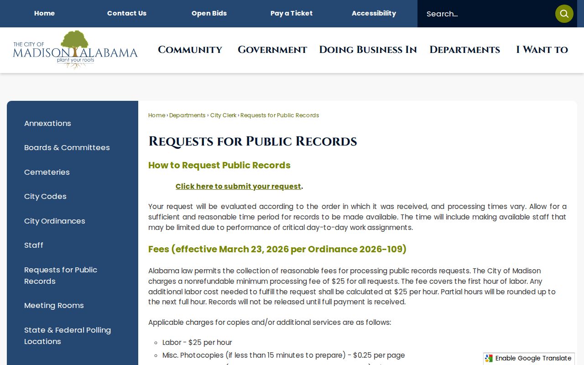Image resolution: width=584 pixels, height=365 pixels.
Task: Open Meeting Rooms sidebar link
Action: [54, 305]
